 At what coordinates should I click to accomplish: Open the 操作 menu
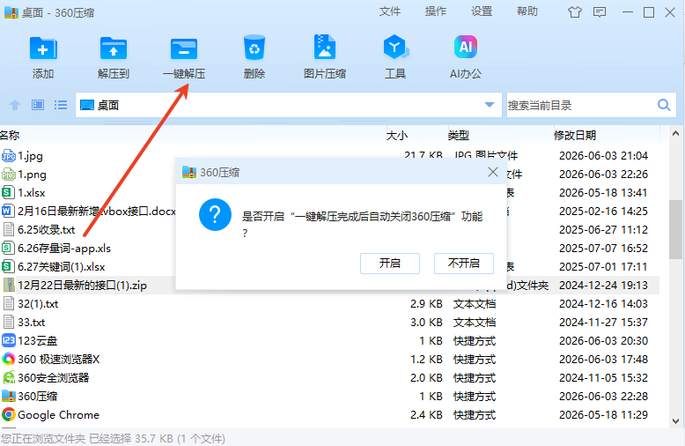coord(436,11)
